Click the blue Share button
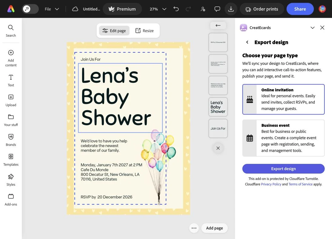Image resolution: width=332 pixels, height=239 pixels. tap(300, 9)
